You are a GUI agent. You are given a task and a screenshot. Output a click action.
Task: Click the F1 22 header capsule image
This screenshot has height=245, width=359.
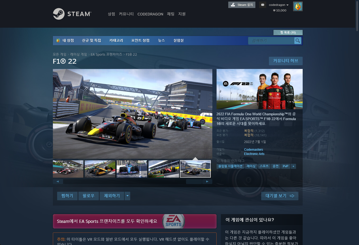[260, 89]
